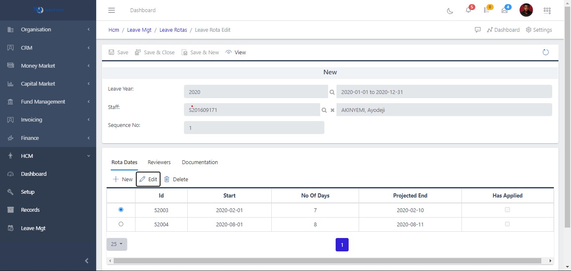Open the 25 page size dropdown
This screenshot has width=571, height=271.
point(117,244)
